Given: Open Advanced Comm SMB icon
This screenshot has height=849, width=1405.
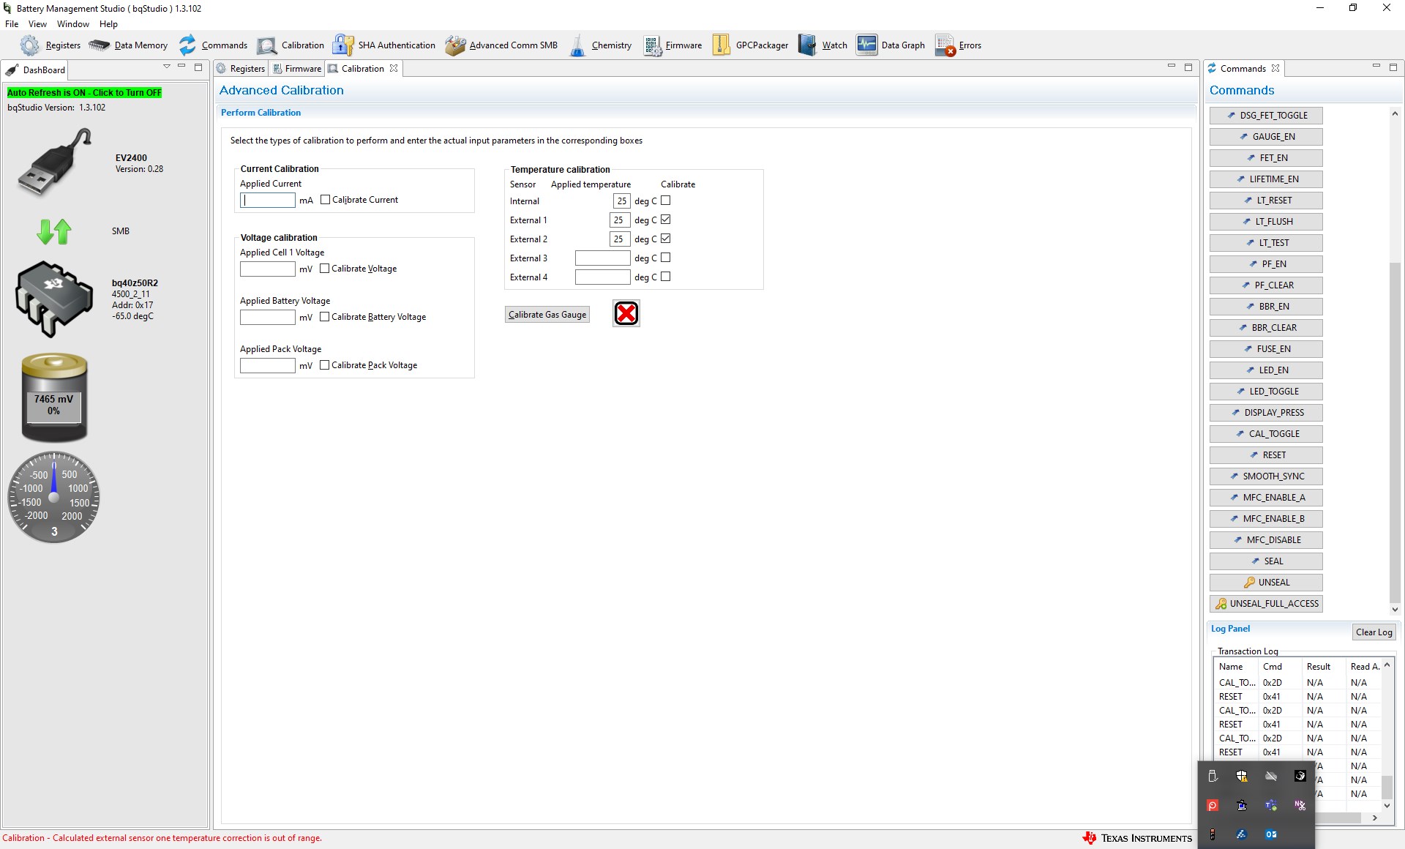Looking at the screenshot, I should click(x=455, y=45).
